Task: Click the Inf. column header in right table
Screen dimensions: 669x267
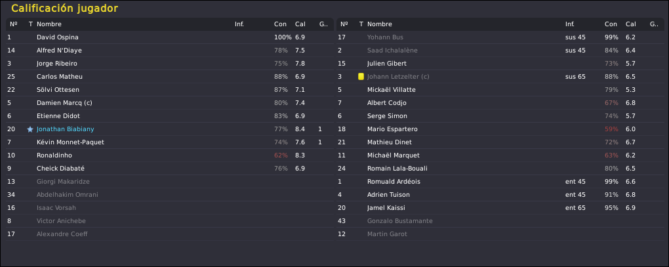Action: click(x=569, y=24)
